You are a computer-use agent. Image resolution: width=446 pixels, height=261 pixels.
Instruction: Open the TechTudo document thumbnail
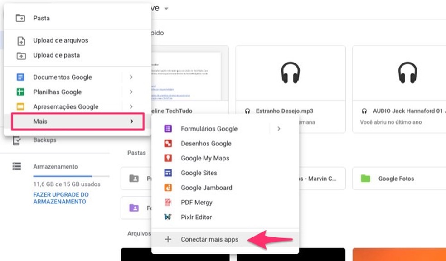190,73
